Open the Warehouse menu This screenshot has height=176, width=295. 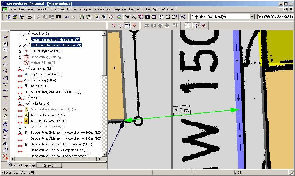click(102, 9)
